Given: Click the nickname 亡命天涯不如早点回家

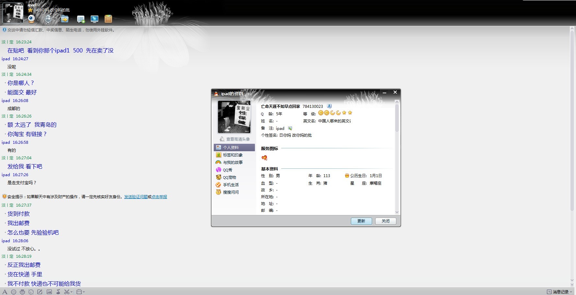Looking at the screenshot, I should tap(281, 106).
